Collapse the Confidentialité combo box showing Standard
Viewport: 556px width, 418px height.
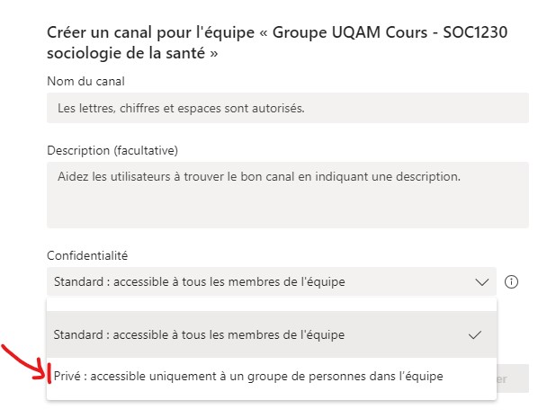(x=270, y=281)
